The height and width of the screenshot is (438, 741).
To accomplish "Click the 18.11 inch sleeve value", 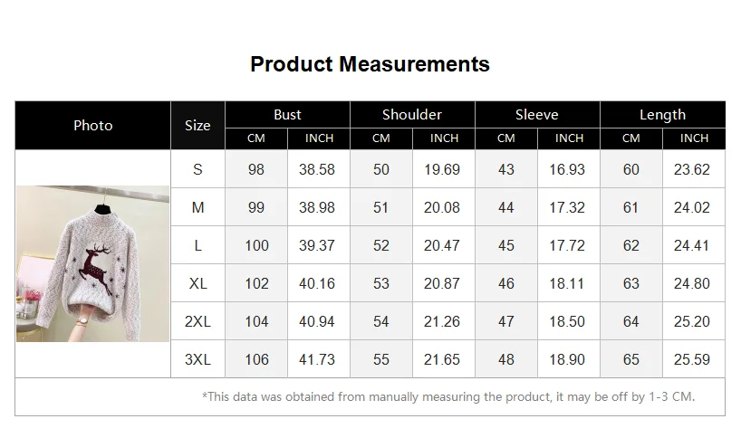I will (x=568, y=283).
